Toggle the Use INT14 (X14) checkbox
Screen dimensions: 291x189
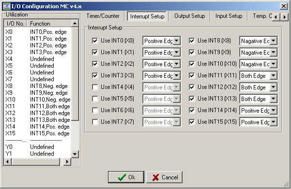pyautogui.click(x=192, y=110)
